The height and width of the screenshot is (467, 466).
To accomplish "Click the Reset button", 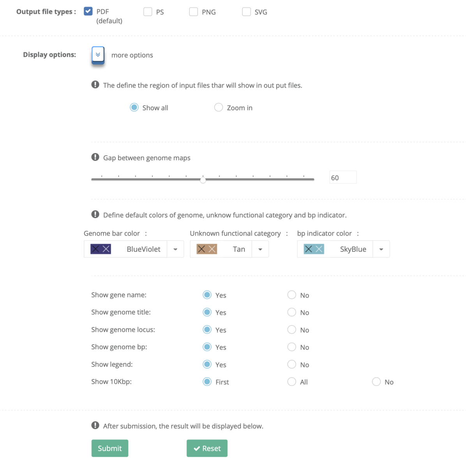I will pyautogui.click(x=207, y=448).
